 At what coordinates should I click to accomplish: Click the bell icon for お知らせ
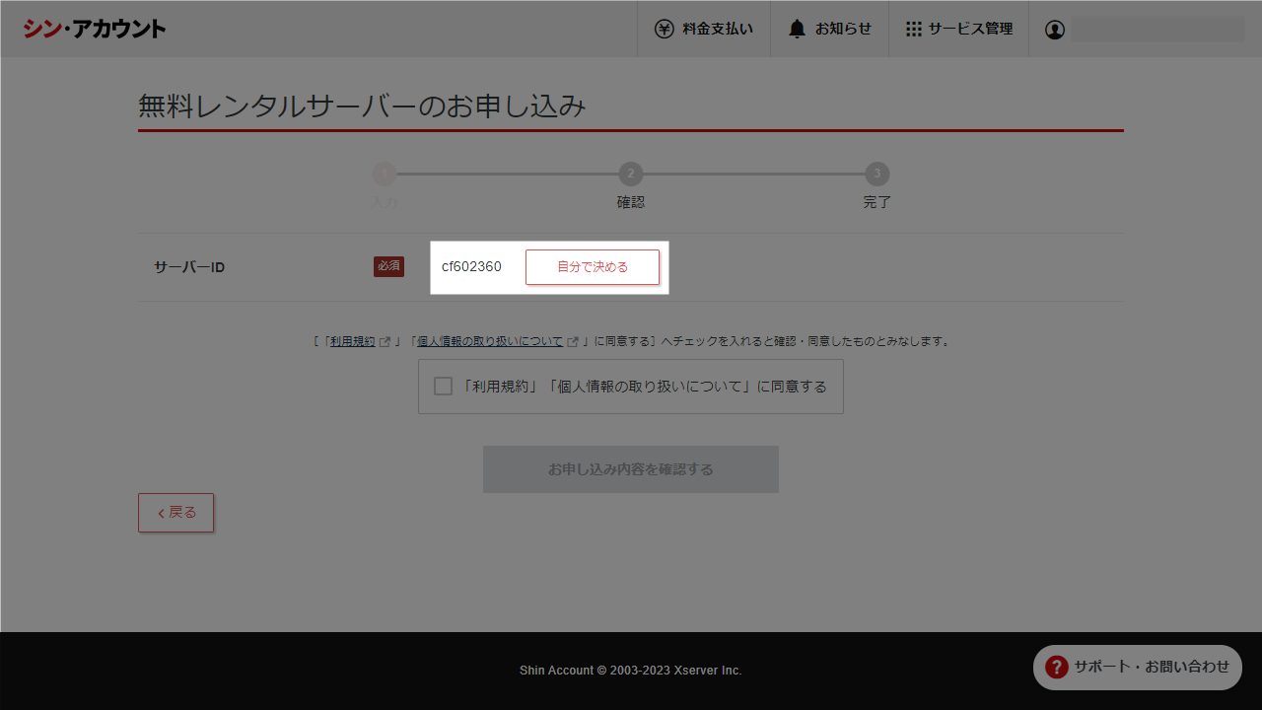click(797, 29)
